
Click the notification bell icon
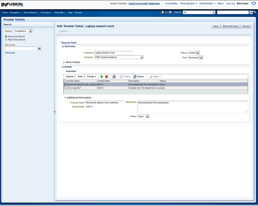(162, 12)
